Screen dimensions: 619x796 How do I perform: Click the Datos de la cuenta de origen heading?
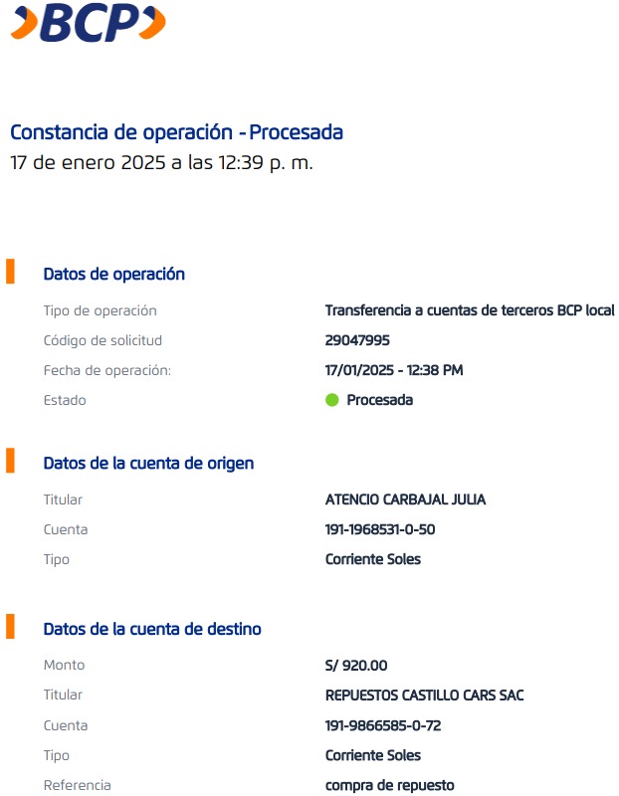tap(148, 464)
